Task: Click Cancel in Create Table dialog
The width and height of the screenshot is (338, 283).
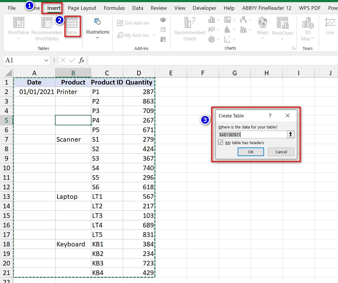Action: coord(281,152)
